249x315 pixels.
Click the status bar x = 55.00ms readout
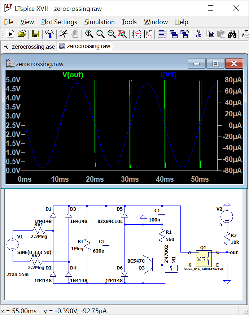click(19, 311)
